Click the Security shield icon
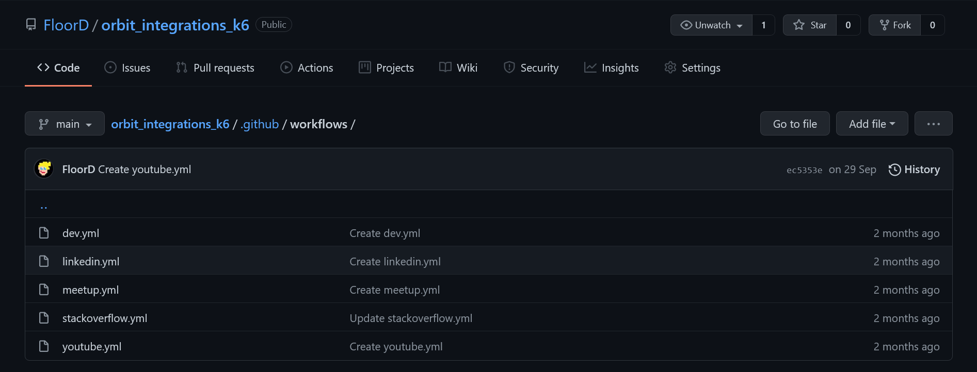Image resolution: width=977 pixels, height=372 pixels. (509, 67)
